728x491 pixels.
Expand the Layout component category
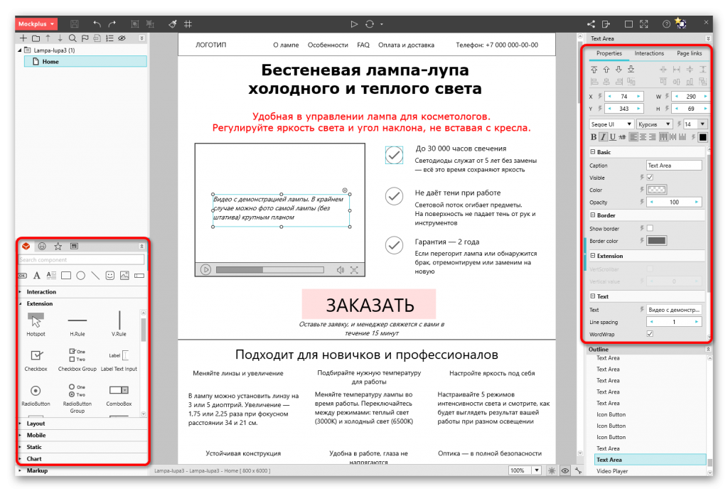pyautogui.click(x=36, y=423)
